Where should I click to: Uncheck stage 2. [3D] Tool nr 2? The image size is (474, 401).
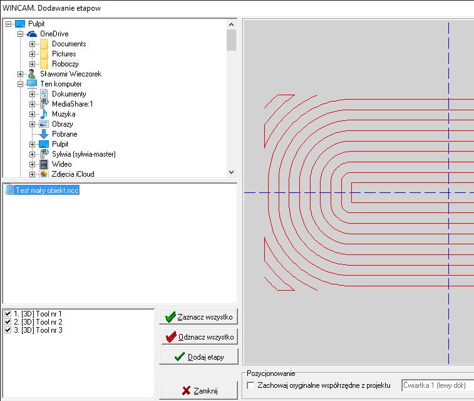[8, 322]
